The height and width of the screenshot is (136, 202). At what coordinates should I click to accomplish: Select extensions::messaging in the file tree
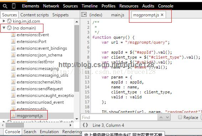click(38, 69)
